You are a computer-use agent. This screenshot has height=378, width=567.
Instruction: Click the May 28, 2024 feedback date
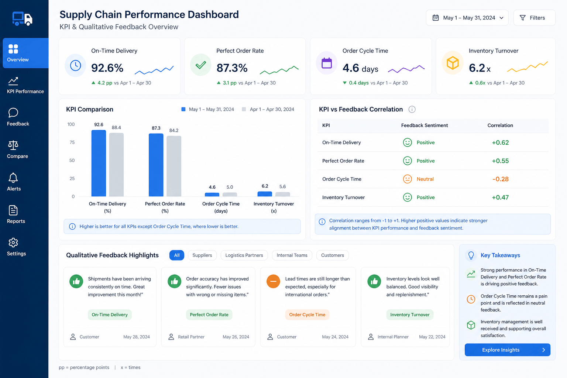137,337
